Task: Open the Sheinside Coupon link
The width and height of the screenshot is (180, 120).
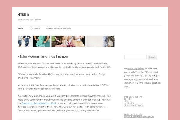Action: (134, 105)
